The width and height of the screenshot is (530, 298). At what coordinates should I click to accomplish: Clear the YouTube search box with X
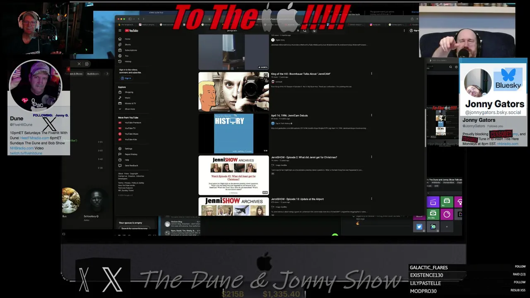(298, 31)
